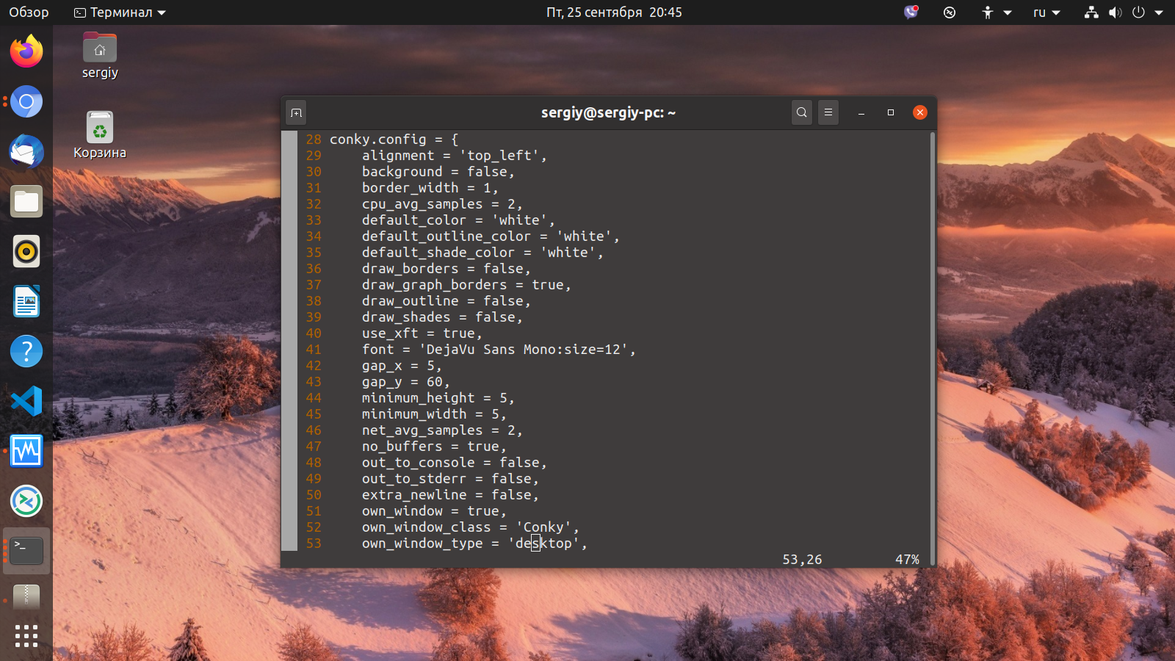Screen dimensions: 1175x661
Task: Show the applications grid
Action: pyautogui.click(x=26, y=636)
